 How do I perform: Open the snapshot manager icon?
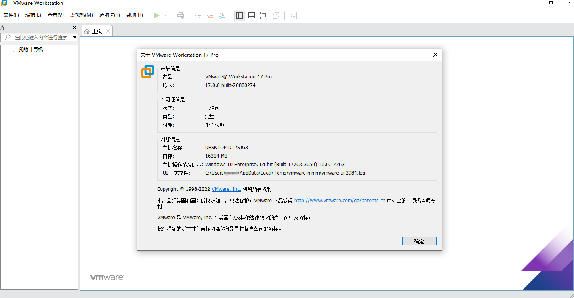click(222, 15)
